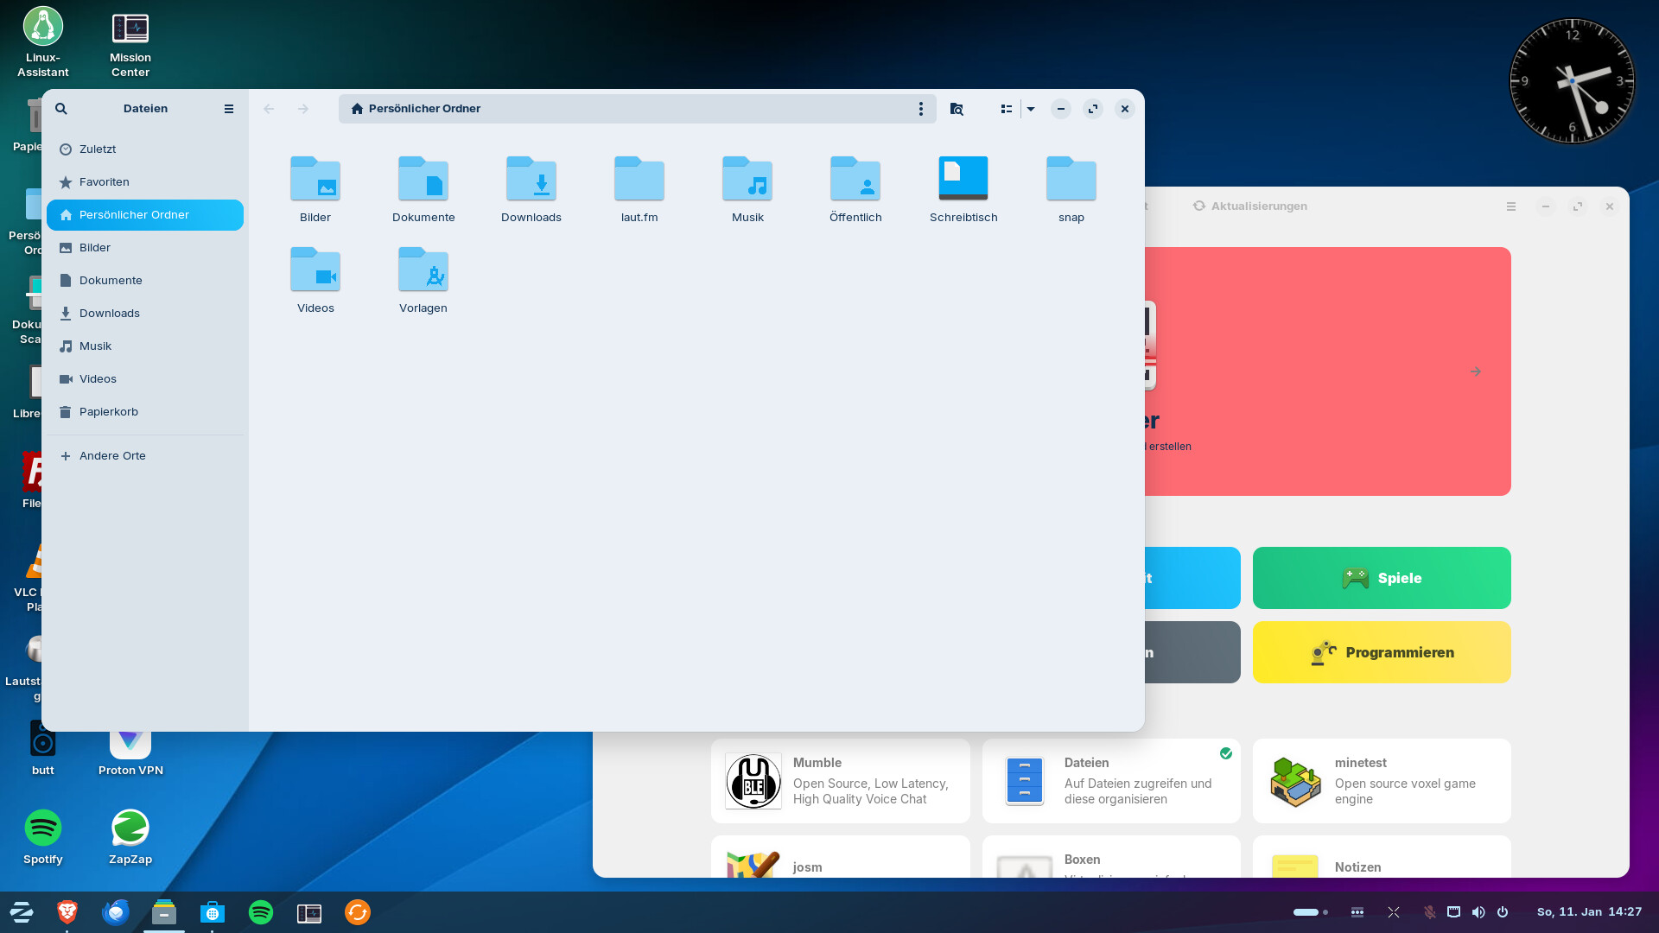
Task: Click the search icon in Dateien sidebar
Action: point(61,109)
